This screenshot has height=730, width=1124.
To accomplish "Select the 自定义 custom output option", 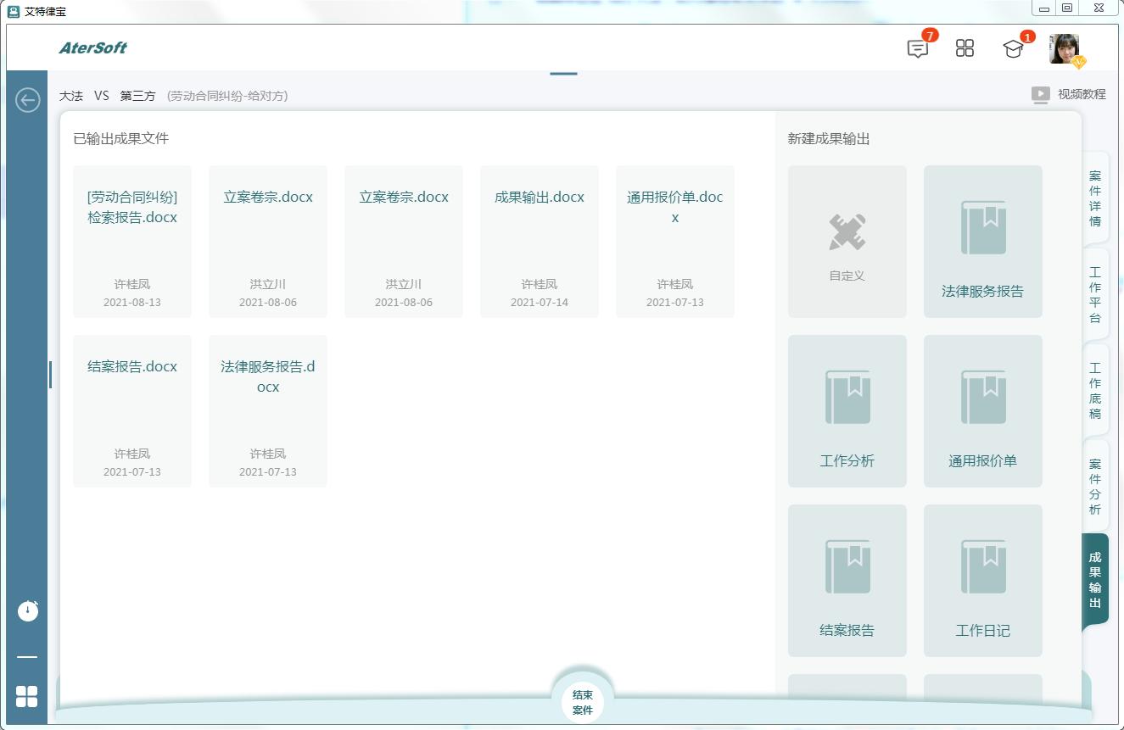I will [x=846, y=241].
